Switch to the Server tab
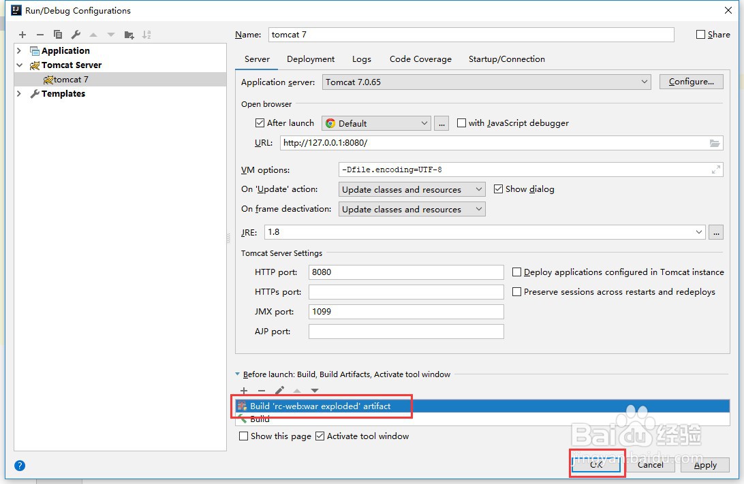The image size is (744, 484). click(257, 59)
